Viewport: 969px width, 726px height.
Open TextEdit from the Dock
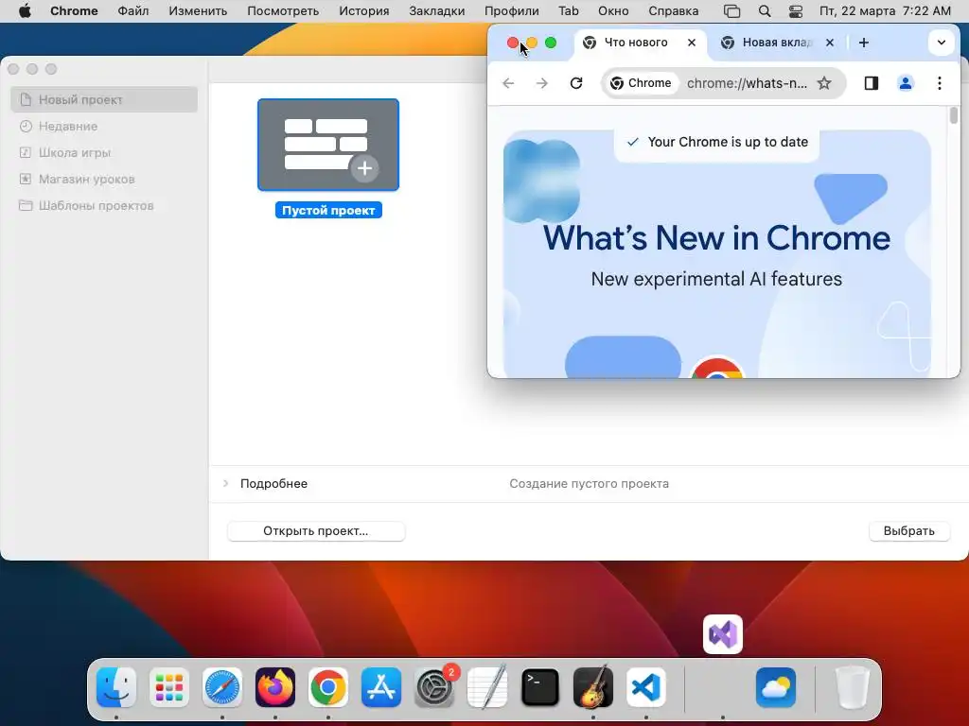point(487,687)
